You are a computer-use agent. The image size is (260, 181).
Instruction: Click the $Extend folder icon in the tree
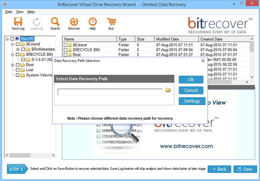click(x=22, y=44)
